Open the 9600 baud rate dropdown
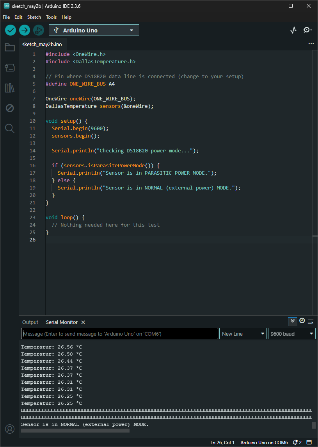Image resolution: width=318 pixels, height=447 pixels. point(291,334)
